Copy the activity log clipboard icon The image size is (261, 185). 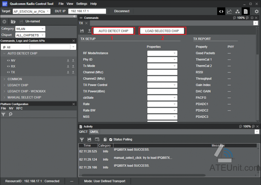tap(105, 140)
